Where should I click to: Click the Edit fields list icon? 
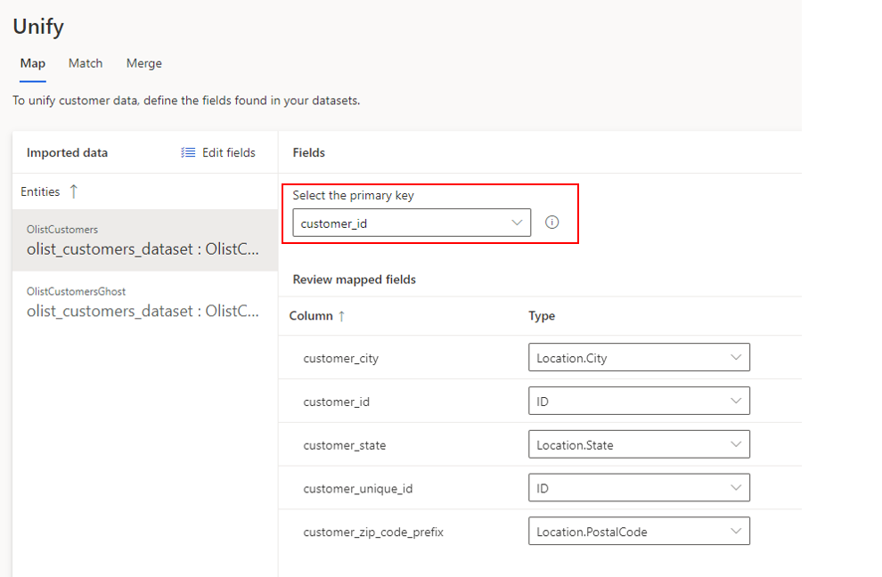(x=188, y=153)
